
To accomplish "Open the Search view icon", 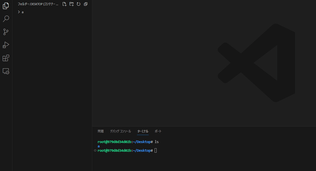I will point(6,19).
